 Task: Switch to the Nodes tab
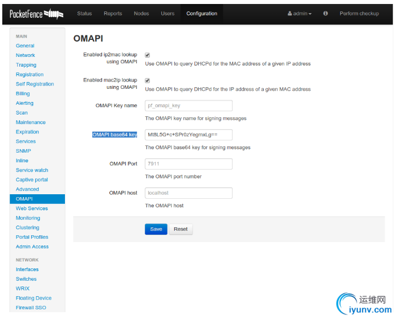141,14
